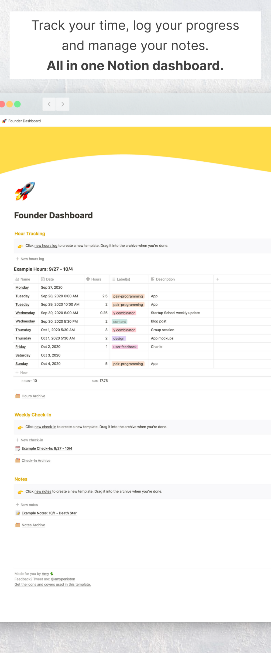Open the Sunday row
271x653 pixels.
[x=22, y=364]
